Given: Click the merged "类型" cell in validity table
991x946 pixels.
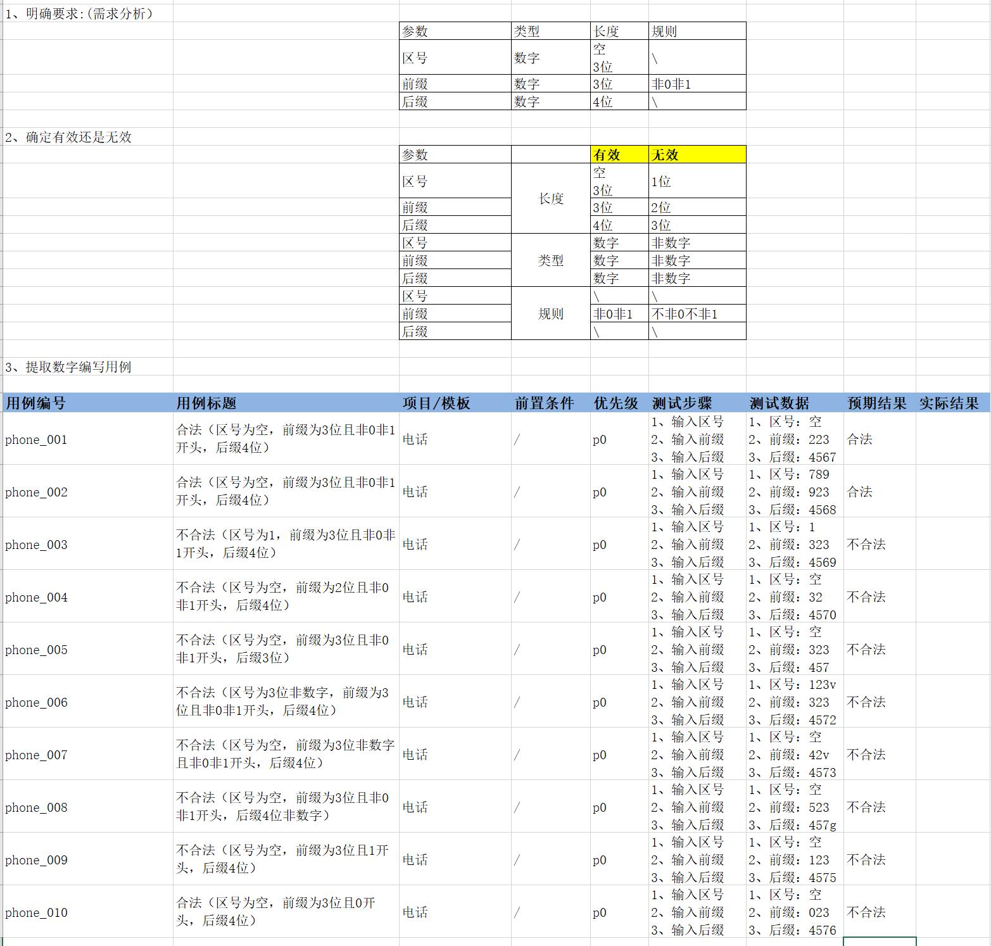Looking at the screenshot, I should 550,260.
